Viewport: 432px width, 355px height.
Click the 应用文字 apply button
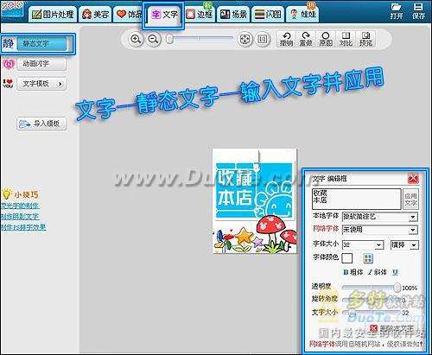coord(410,200)
